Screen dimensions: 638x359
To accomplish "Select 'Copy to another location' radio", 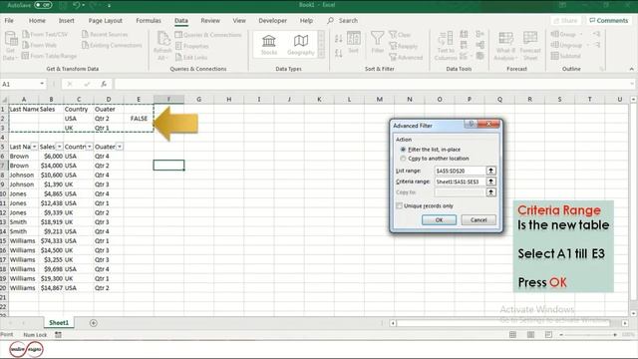I will point(403,159).
